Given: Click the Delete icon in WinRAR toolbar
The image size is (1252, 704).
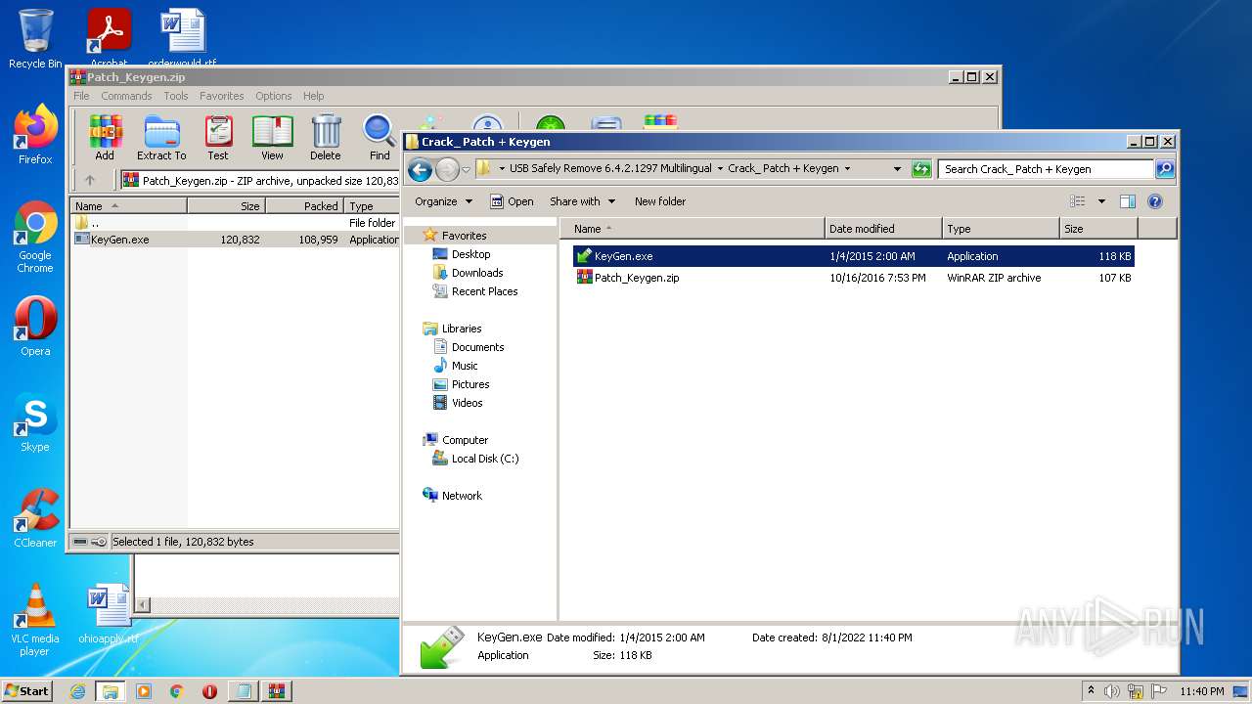Looking at the screenshot, I should point(326,137).
